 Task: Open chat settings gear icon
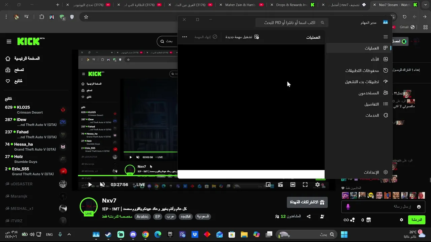click(x=401, y=220)
